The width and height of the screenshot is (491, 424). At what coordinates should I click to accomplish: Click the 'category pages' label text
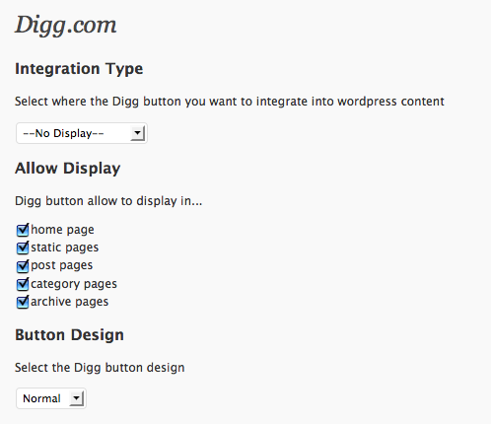[x=74, y=284]
